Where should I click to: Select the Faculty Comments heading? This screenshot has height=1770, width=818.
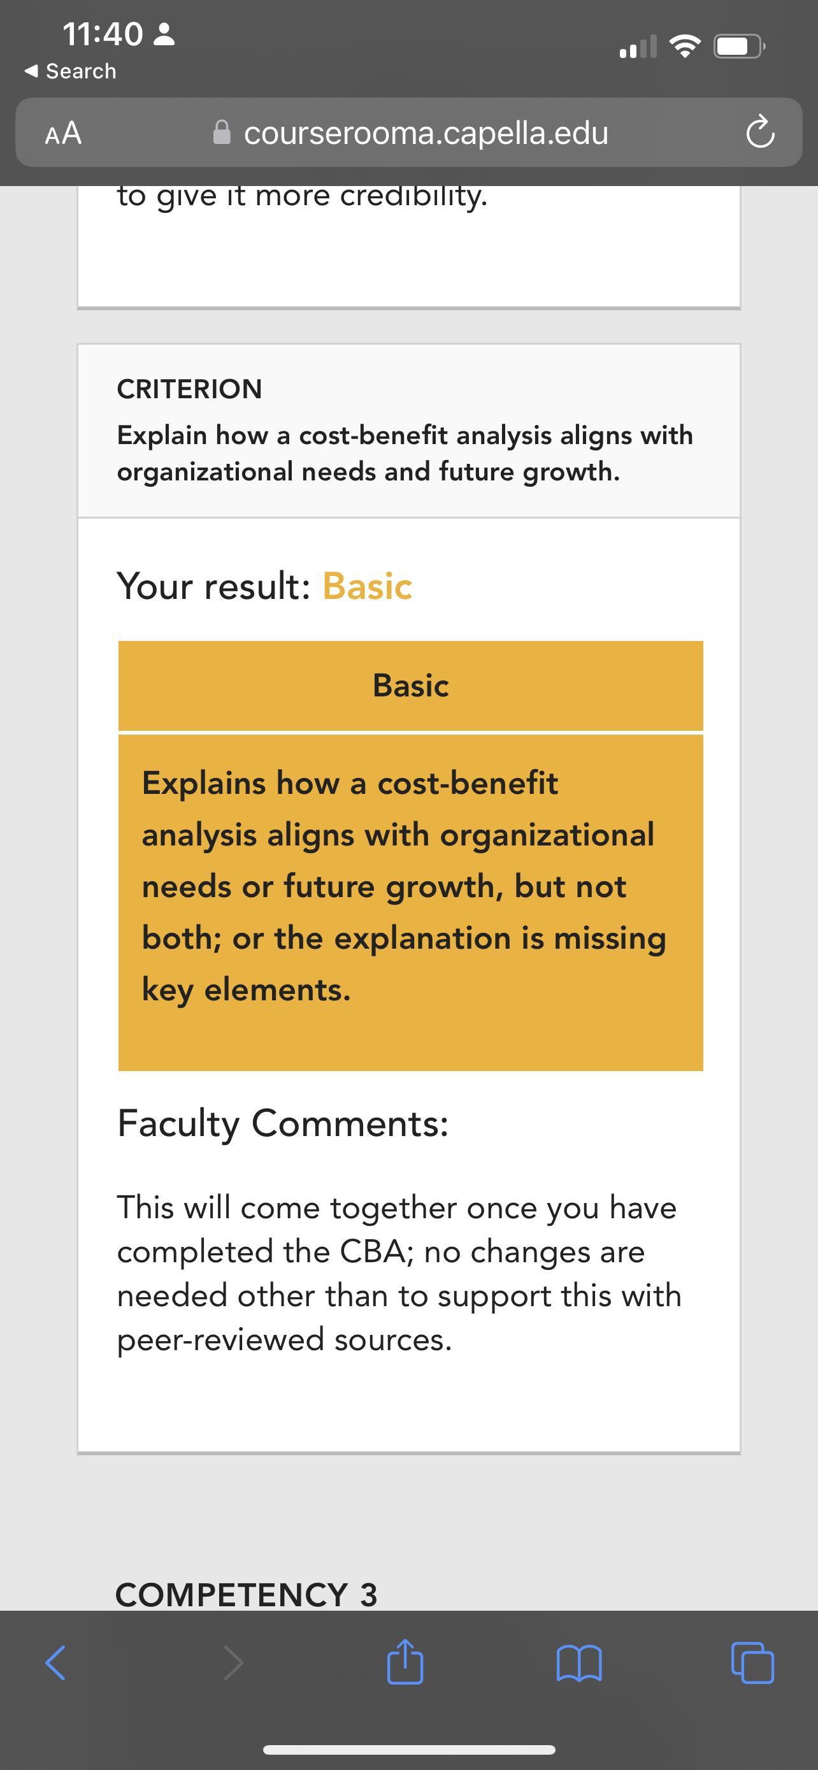[283, 1123]
